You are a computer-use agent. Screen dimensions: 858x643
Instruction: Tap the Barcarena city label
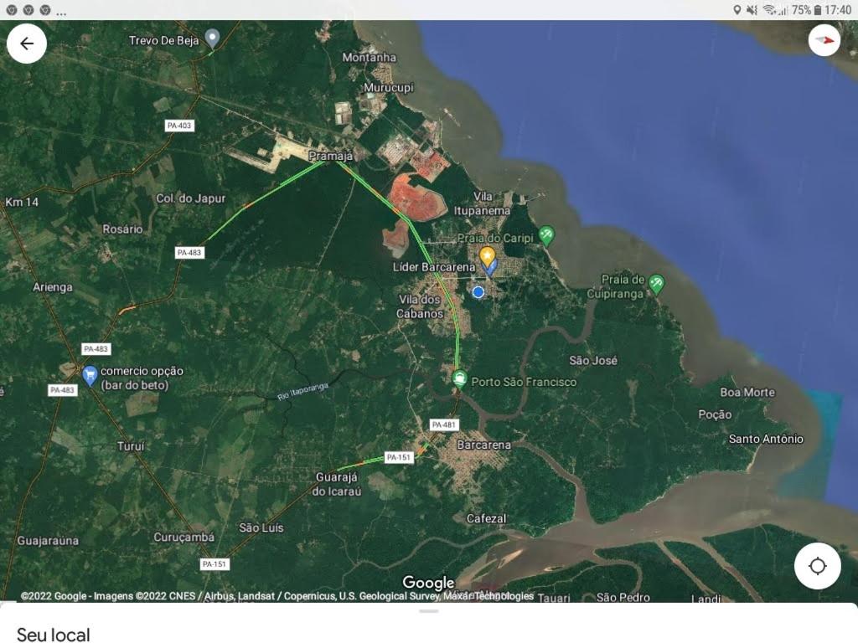tap(483, 445)
